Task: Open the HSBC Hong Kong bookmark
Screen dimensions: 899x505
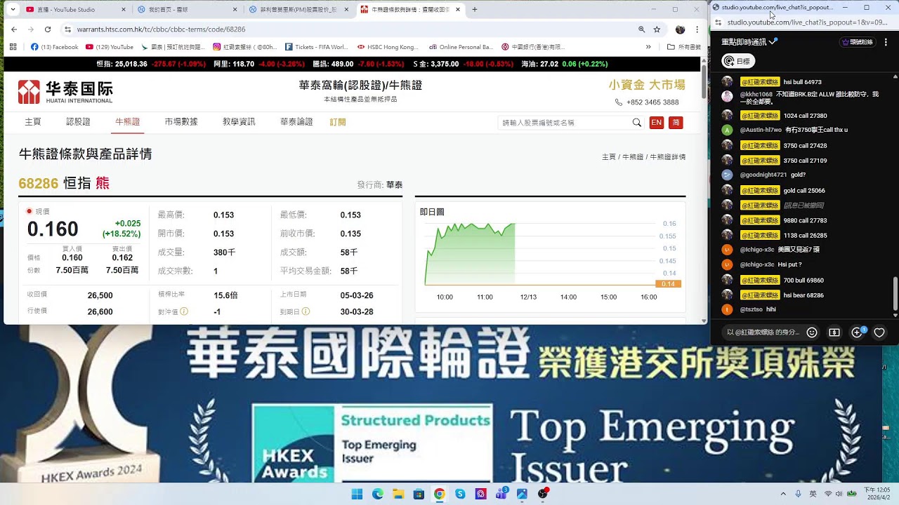Action: [387, 47]
